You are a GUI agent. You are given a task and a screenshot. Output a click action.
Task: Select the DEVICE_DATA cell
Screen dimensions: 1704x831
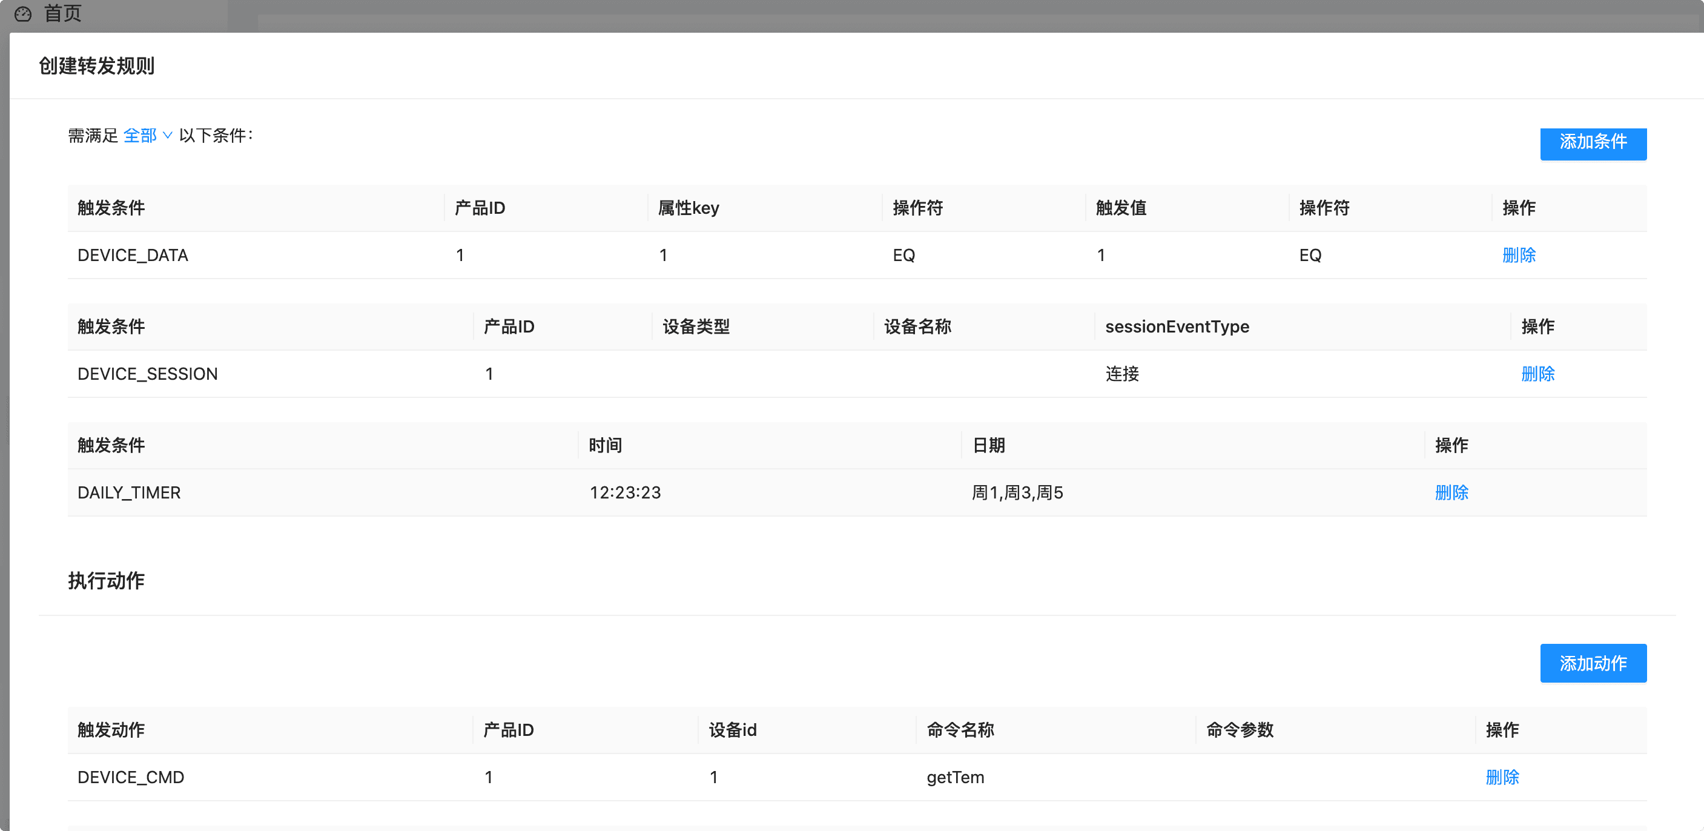[133, 256]
